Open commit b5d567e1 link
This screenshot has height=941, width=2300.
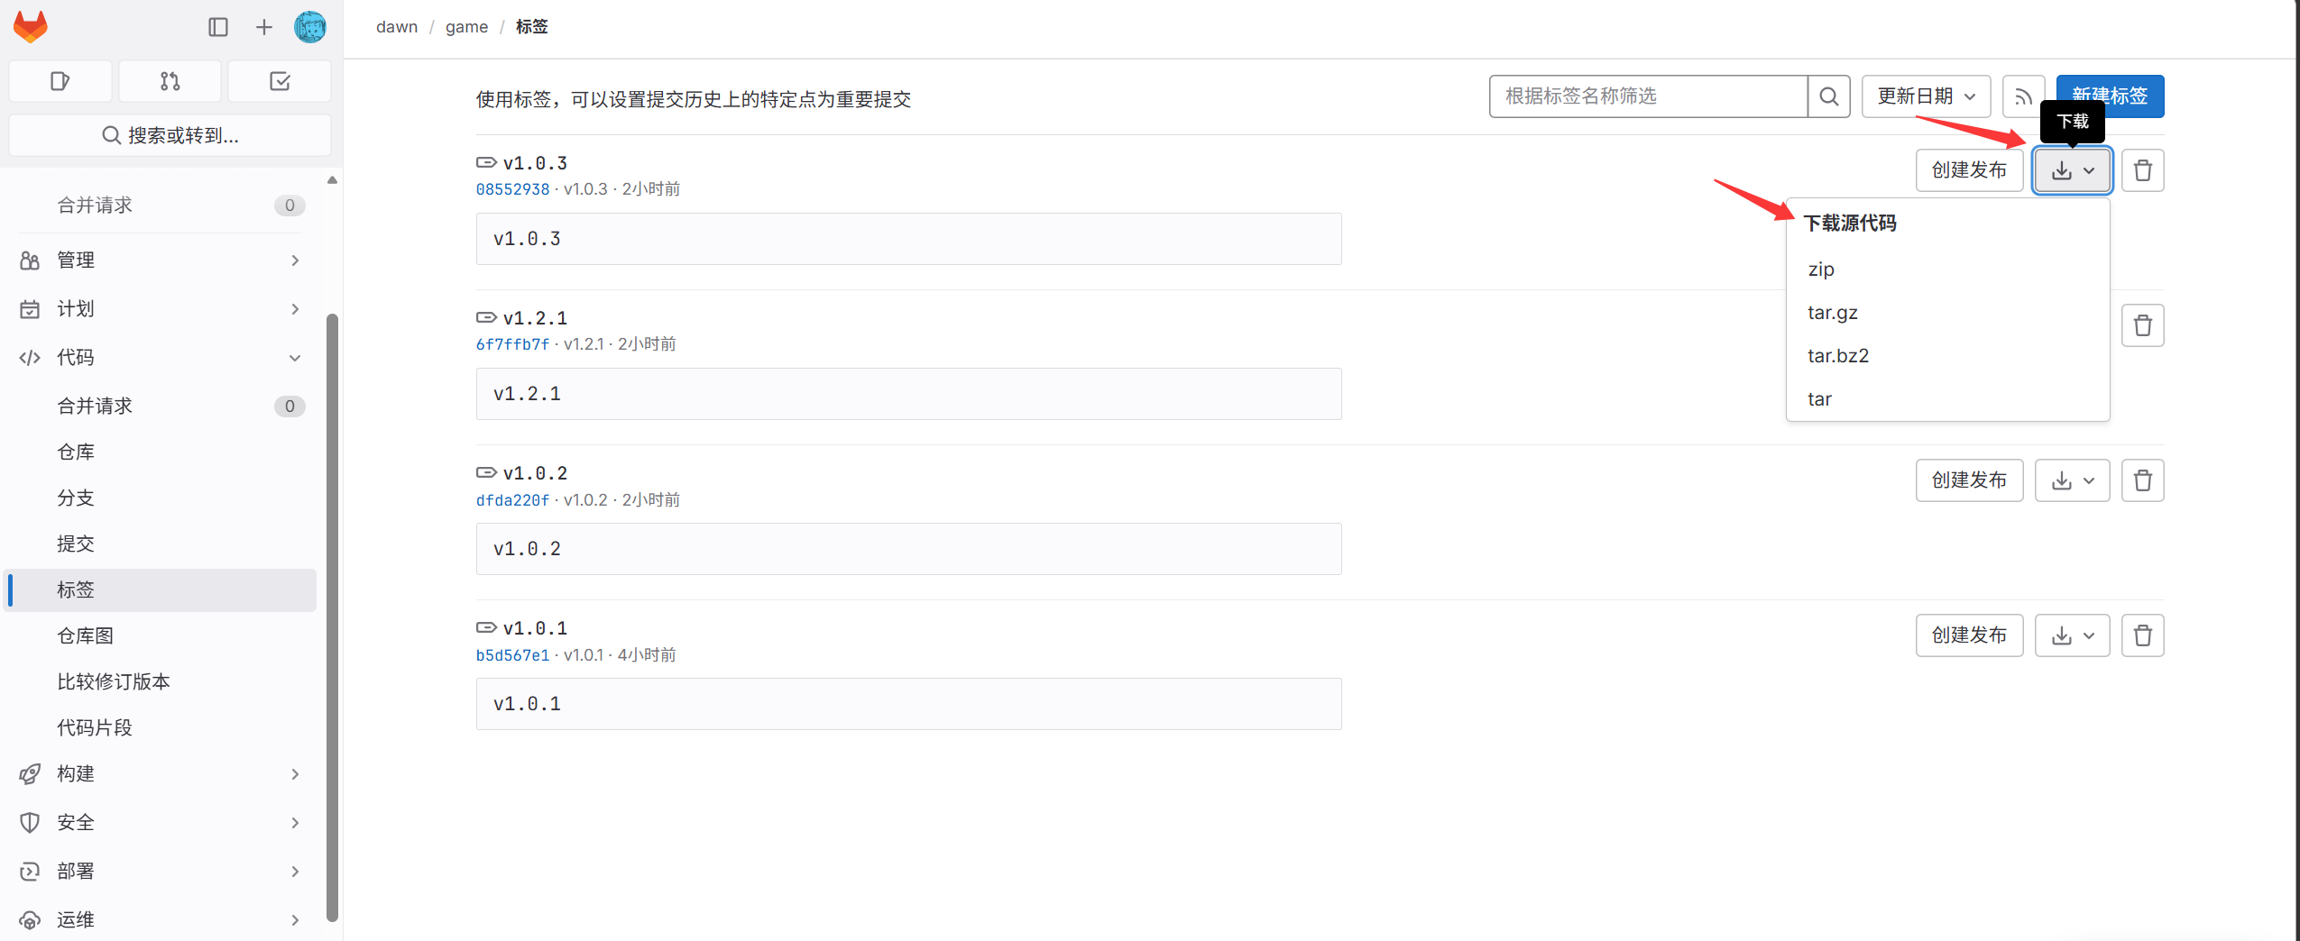point(512,655)
